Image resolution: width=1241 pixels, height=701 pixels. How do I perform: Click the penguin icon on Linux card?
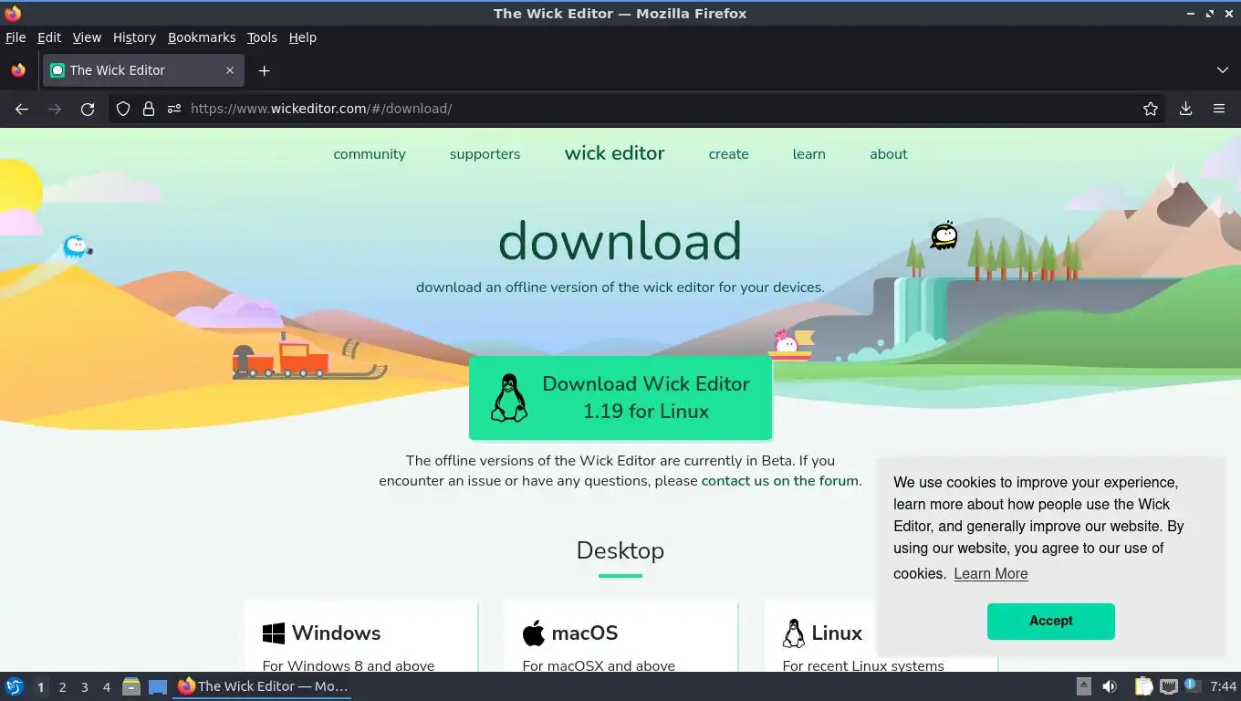(x=794, y=633)
